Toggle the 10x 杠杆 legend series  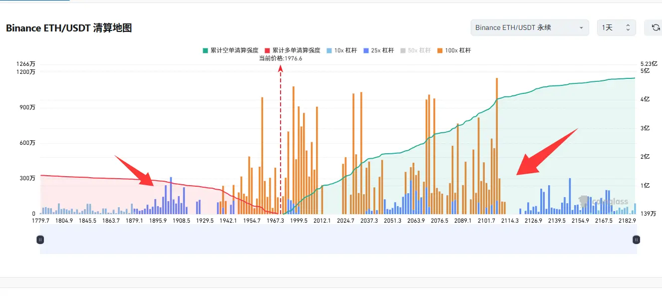pos(342,50)
